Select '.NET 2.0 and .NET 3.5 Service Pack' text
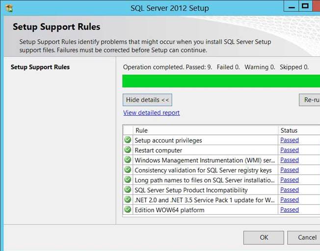Screen dimensions: 320x251 pos(205,200)
